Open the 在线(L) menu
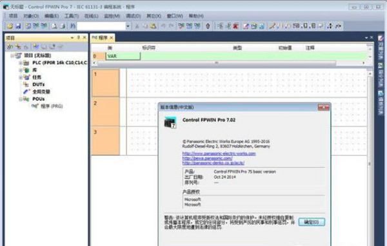The image size is (387, 246). 92,16
